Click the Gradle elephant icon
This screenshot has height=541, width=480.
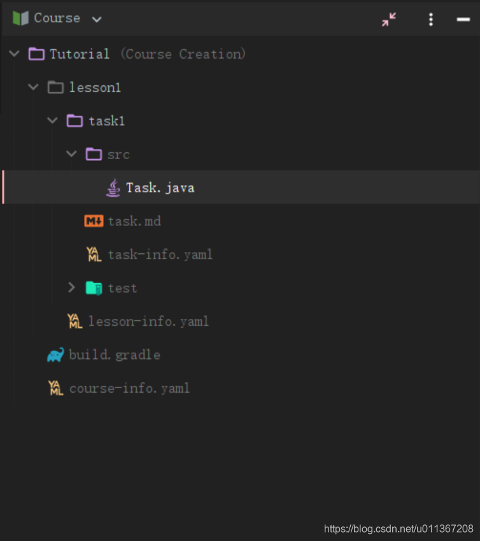55,355
